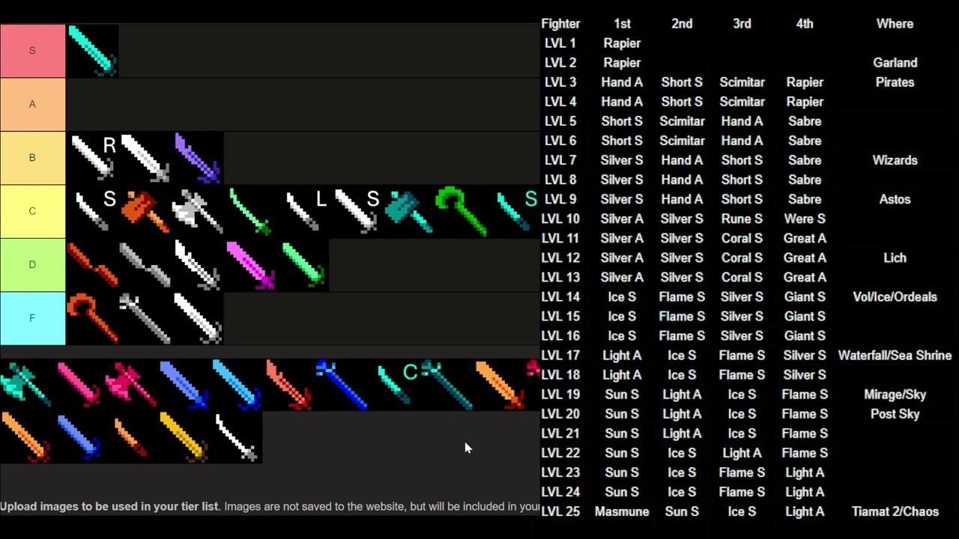Click the yellow C tier label

[x=32, y=211]
